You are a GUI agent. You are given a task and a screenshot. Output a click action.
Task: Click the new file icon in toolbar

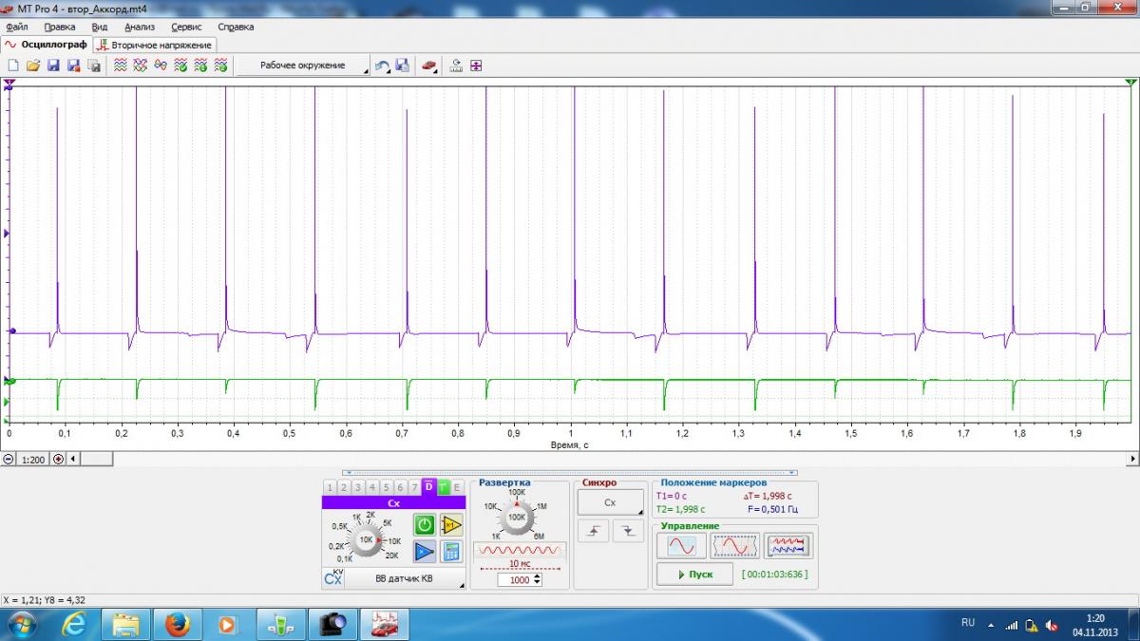pos(12,66)
